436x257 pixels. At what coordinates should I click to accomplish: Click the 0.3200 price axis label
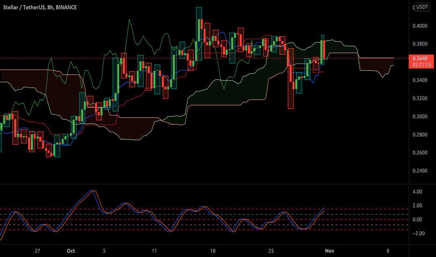(x=420, y=98)
